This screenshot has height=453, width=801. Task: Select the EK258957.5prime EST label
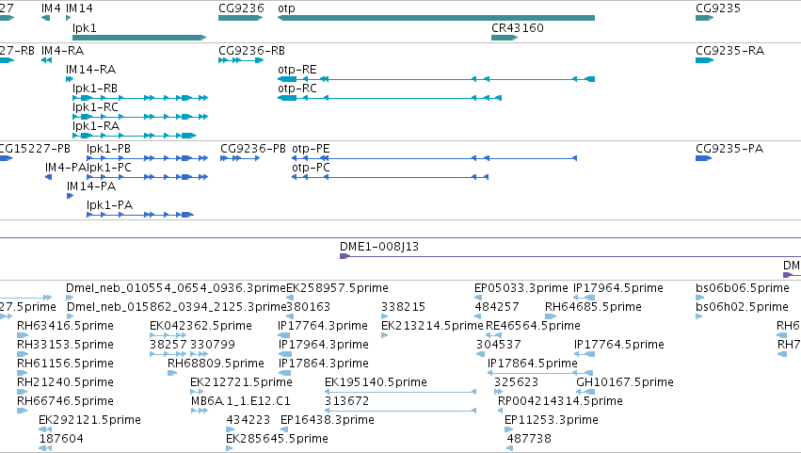(x=337, y=288)
